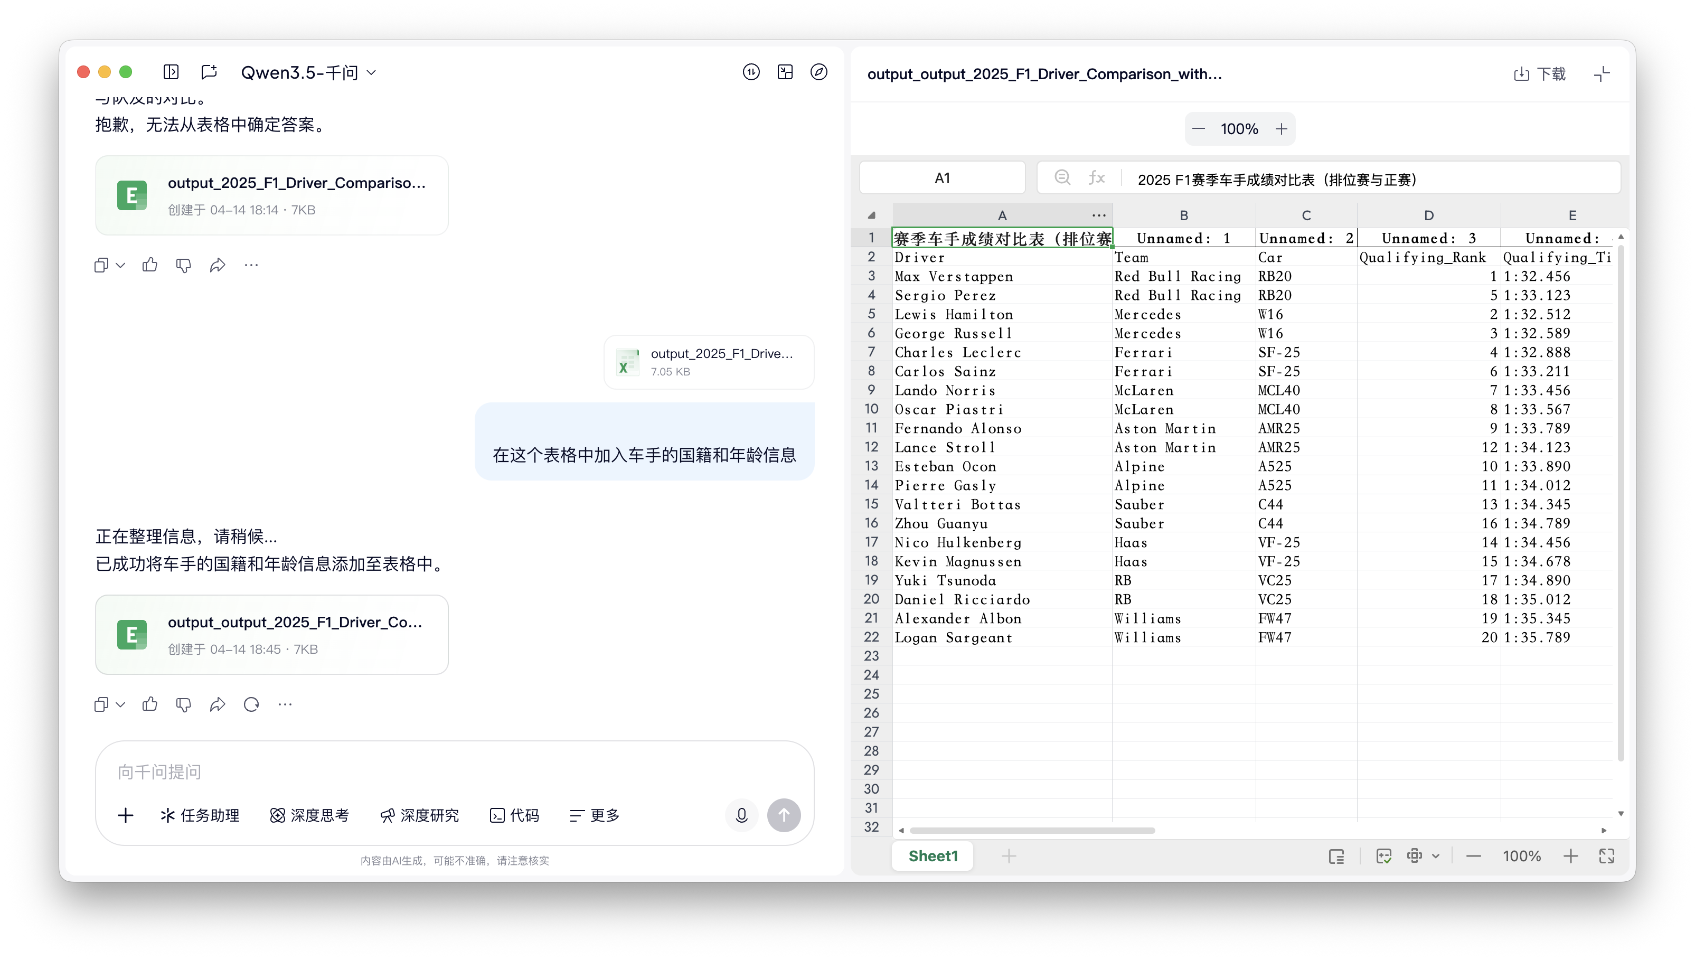Share the assistant reply
The height and width of the screenshot is (960, 1695).
218,704
